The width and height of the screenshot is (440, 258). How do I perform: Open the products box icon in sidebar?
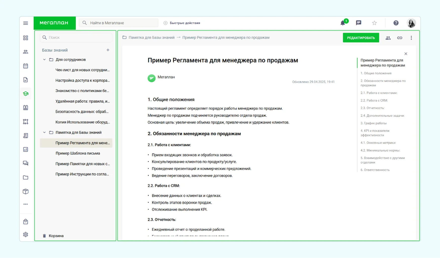26,191
